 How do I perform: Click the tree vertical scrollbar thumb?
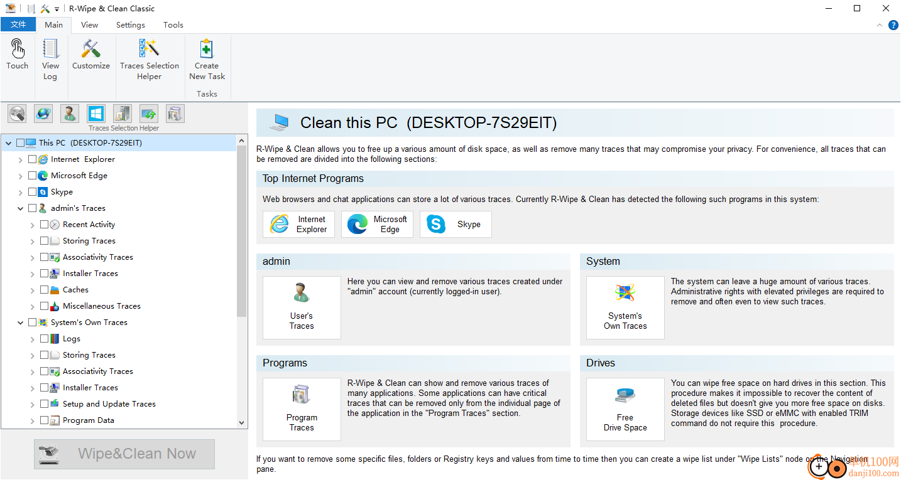click(242, 232)
